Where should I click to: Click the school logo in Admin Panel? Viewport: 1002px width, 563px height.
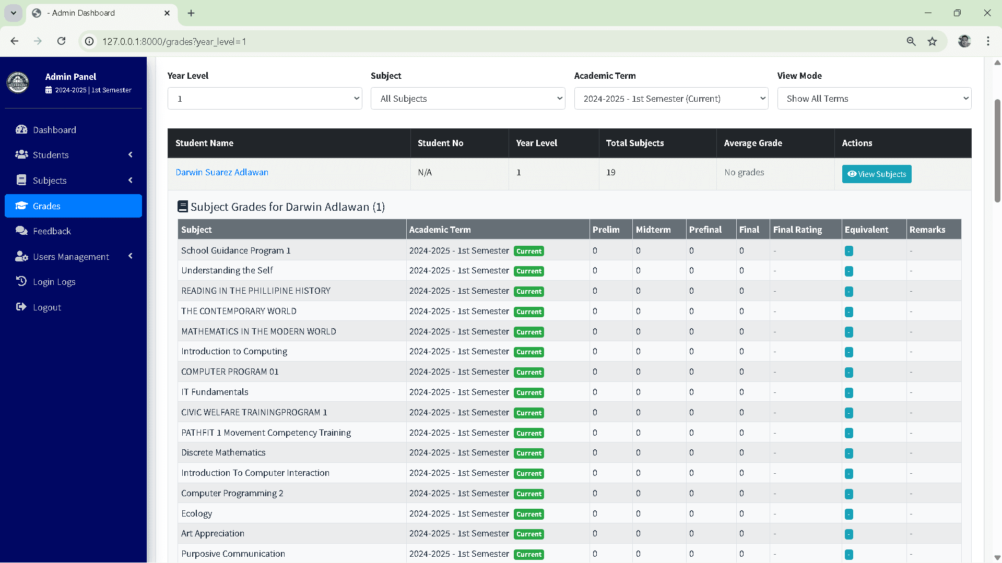click(x=18, y=82)
